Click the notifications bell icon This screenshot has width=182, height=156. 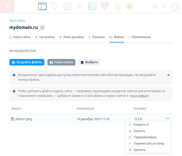[164, 6]
